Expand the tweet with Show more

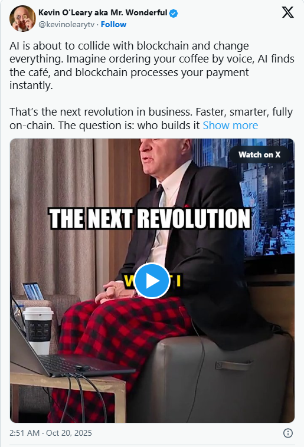(230, 126)
